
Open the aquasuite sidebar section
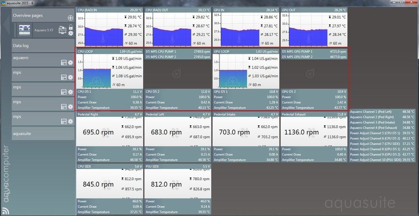click(x=43, y=133)
